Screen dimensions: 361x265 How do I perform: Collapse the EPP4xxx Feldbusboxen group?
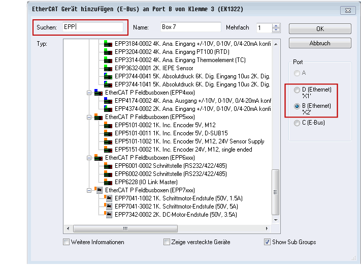[x=89, y=93]
